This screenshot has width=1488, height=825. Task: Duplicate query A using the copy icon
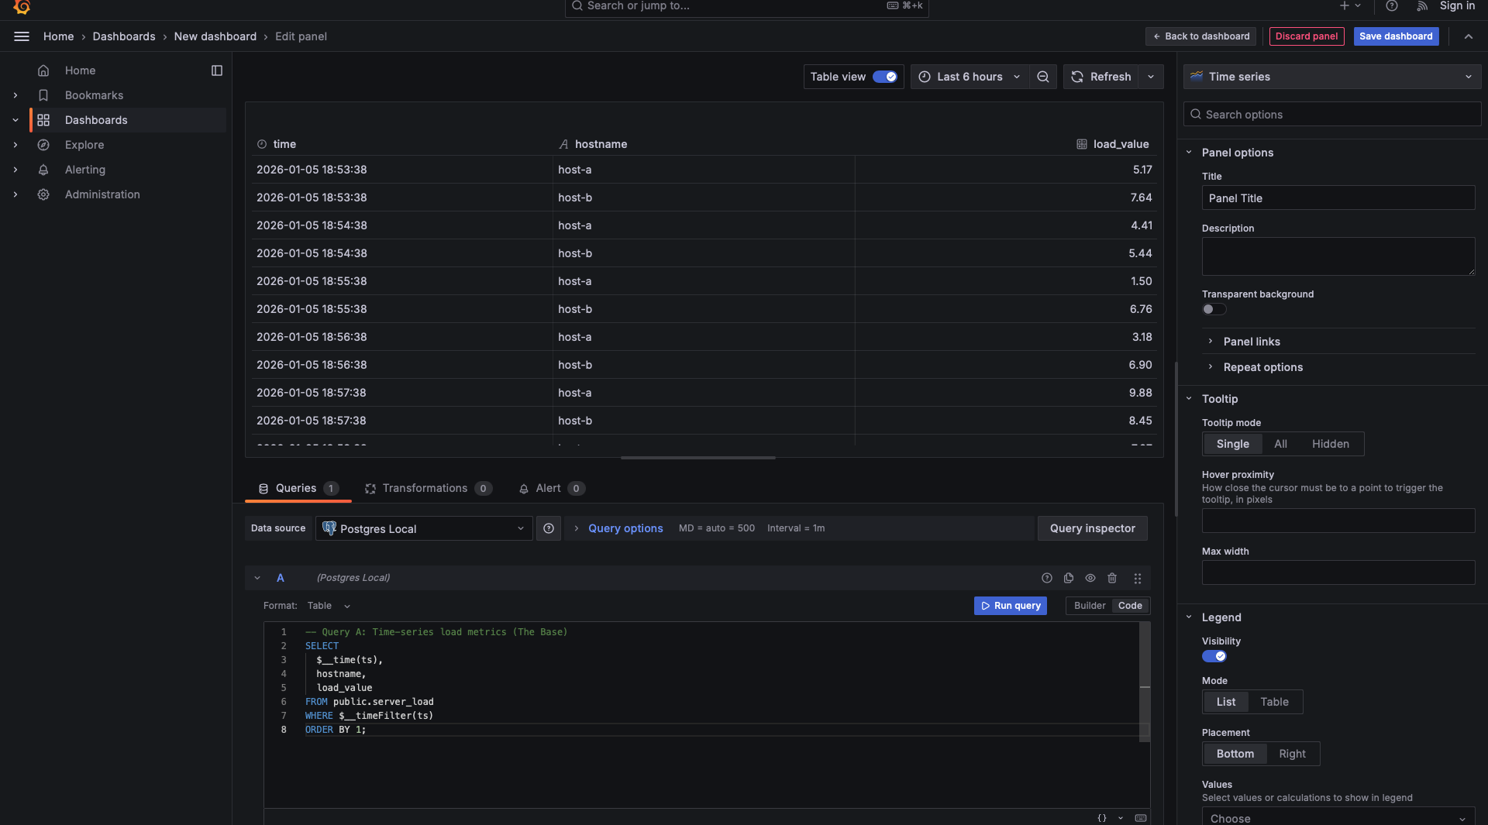point(1069,578)
